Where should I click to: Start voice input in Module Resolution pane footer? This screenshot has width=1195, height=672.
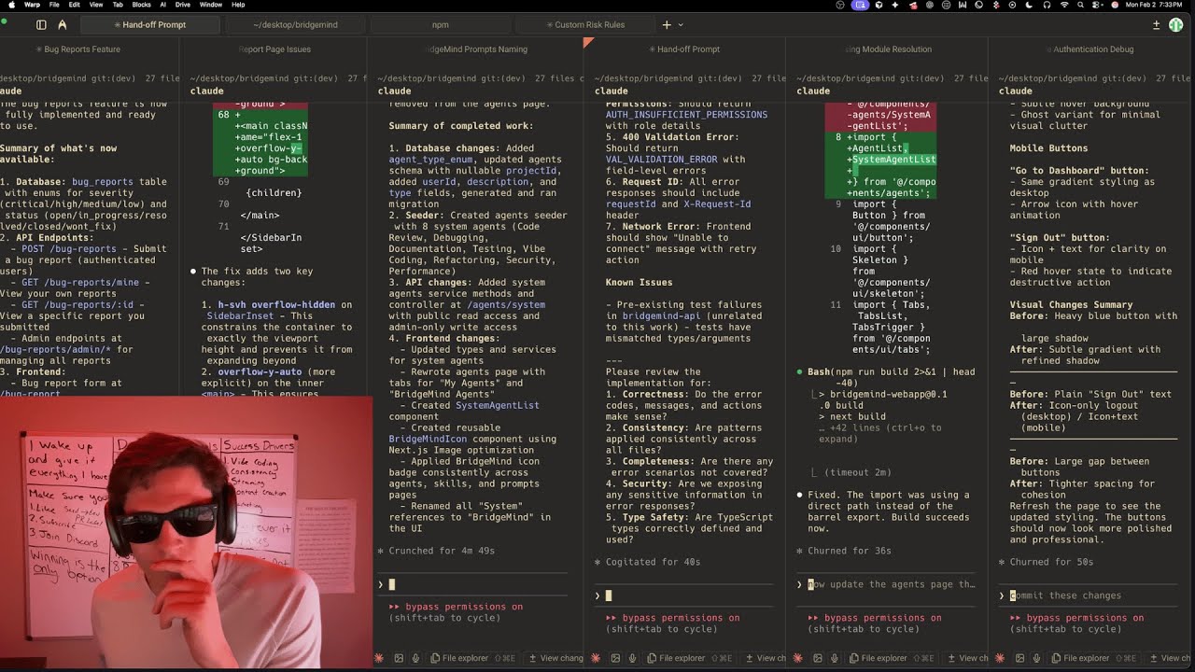[x=834, y=658]
